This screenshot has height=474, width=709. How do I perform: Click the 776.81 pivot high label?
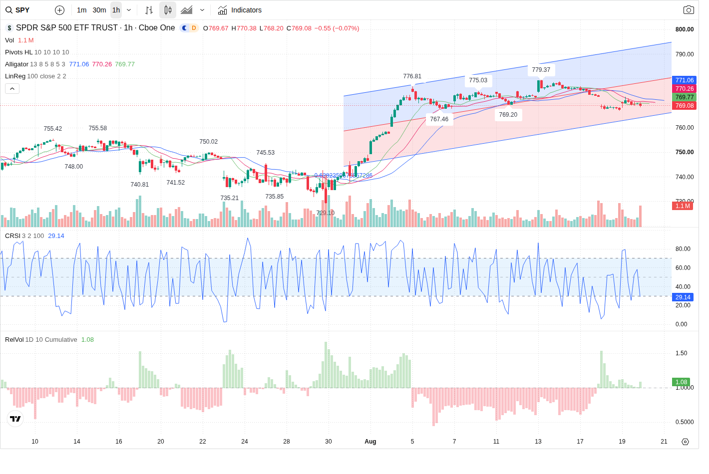(412, 76)
